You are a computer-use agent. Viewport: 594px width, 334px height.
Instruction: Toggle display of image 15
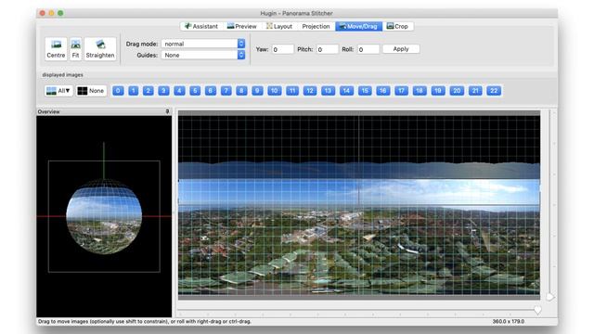coord(365,91)
